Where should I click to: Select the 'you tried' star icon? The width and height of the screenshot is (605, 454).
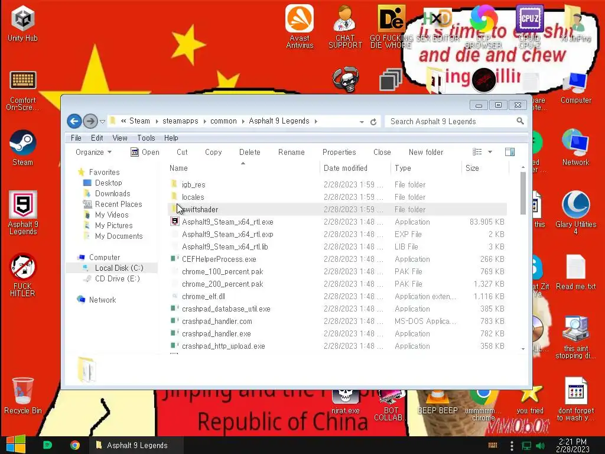pos(530,400)
